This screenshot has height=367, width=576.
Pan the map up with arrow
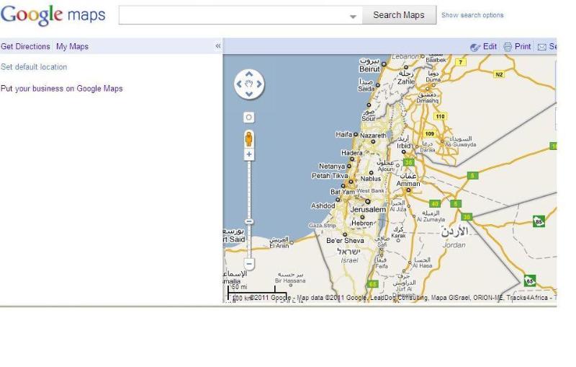click(249, 75)
